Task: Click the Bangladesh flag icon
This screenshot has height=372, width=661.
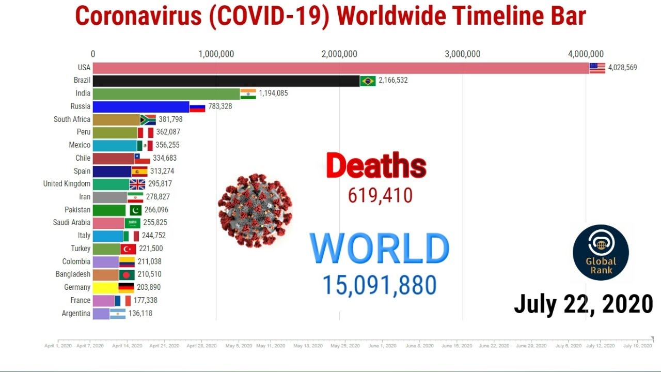Action: (127, 274)
